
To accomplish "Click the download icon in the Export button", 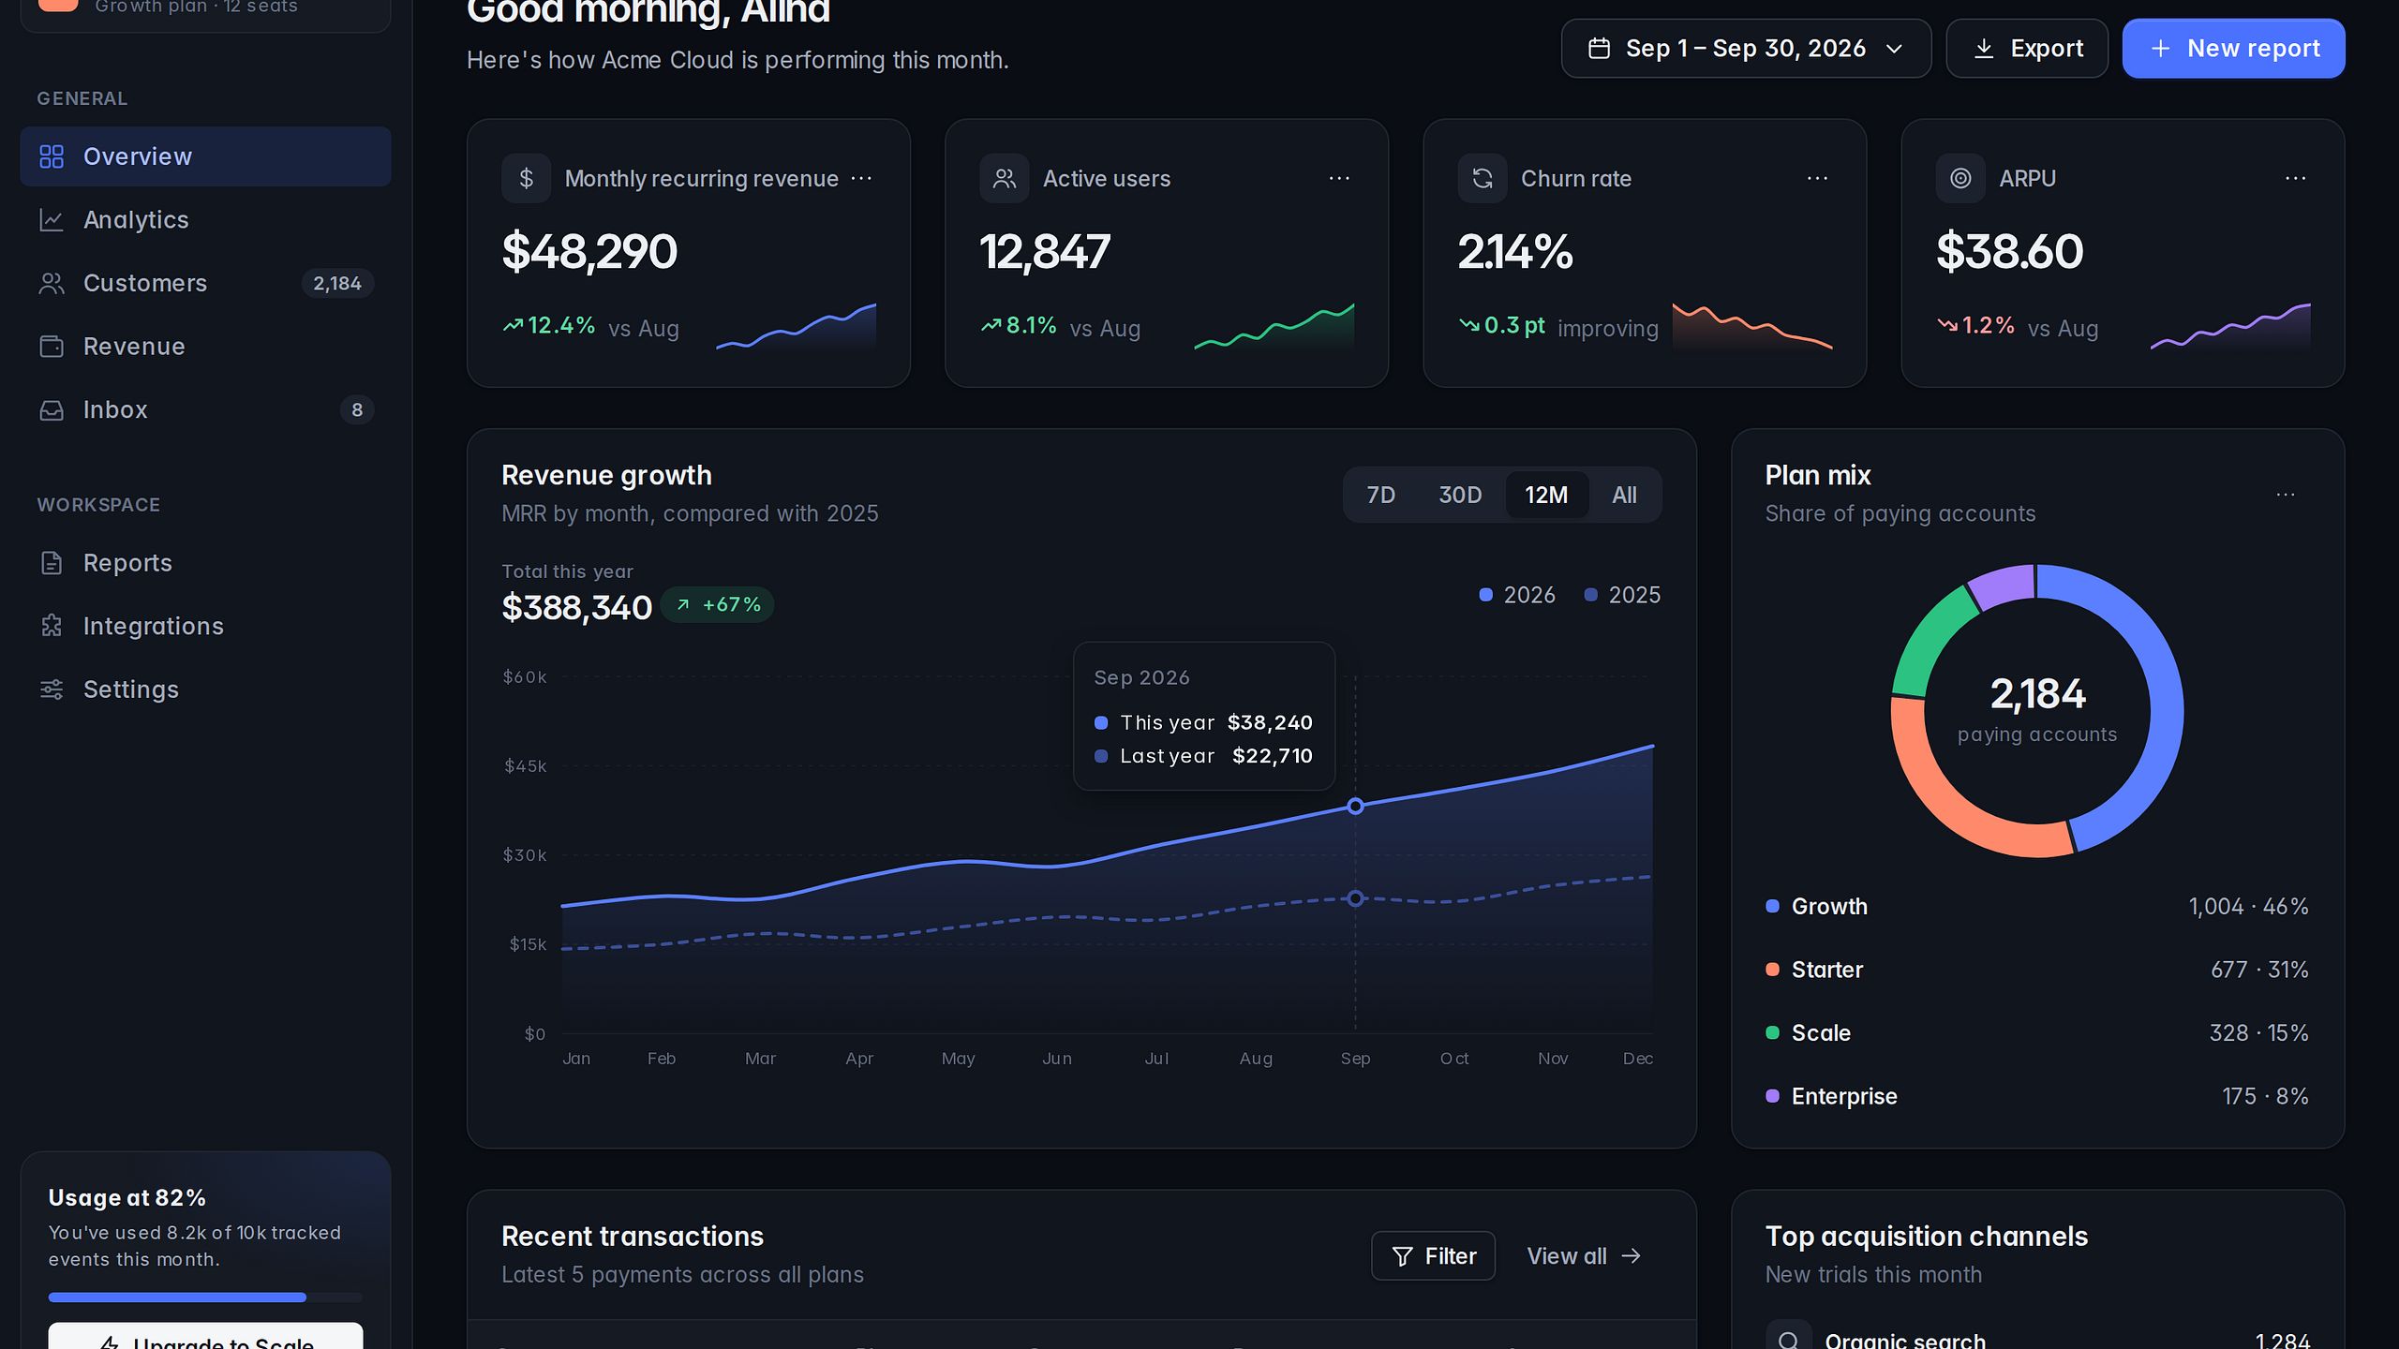I will point(1984,49).
